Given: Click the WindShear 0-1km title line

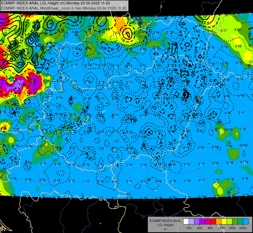Looking at the screenshot, I should click(64, 8).
